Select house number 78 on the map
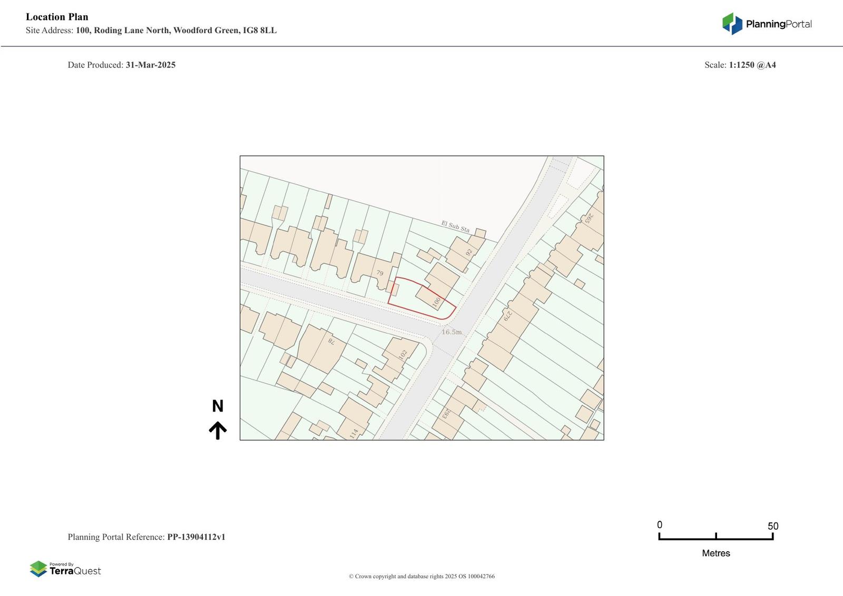The width and height of the screenshot is (843, 596). click(331, 341)
